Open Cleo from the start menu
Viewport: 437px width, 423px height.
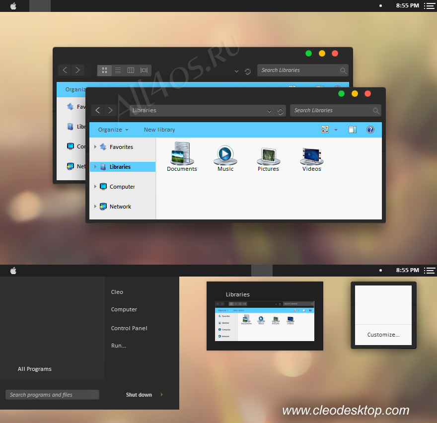tap(117, 292)
